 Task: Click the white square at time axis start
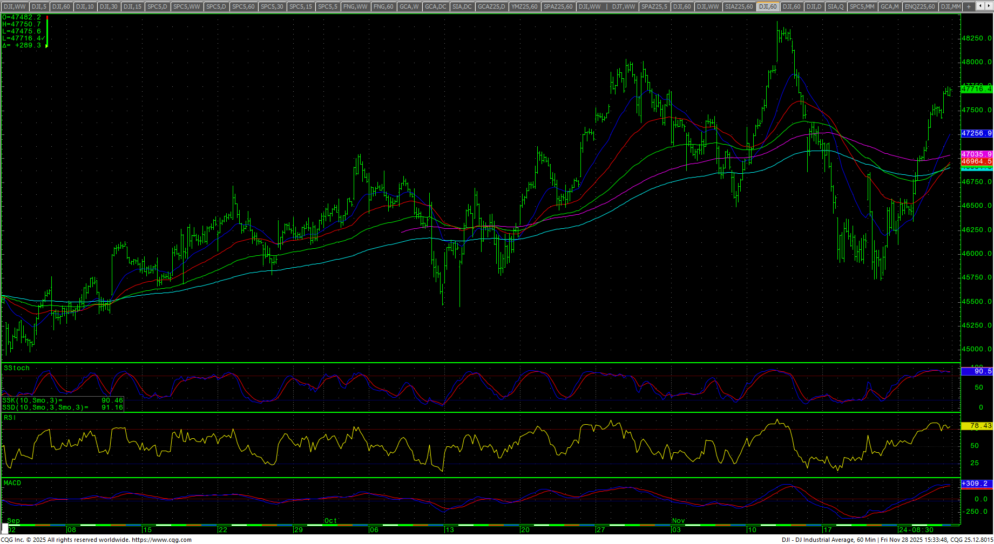(x=5, y=529)
